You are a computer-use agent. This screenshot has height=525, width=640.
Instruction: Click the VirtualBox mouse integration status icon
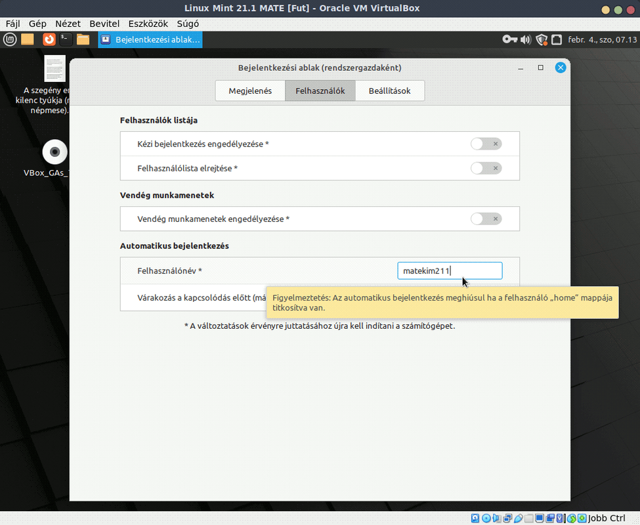572,518
